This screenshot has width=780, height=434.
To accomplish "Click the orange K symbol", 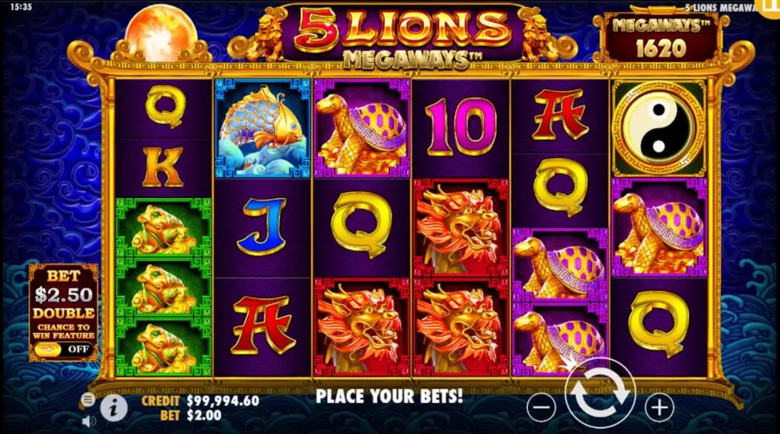I will pyautogui.click(x=162, y=168).
